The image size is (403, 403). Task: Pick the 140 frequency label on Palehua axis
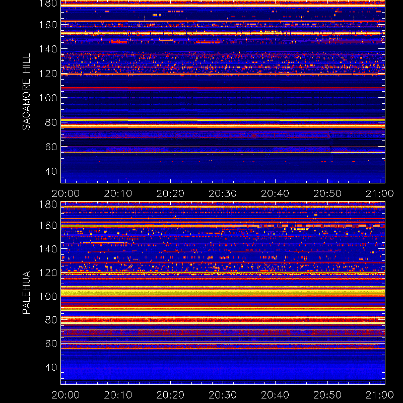(48, 249)
